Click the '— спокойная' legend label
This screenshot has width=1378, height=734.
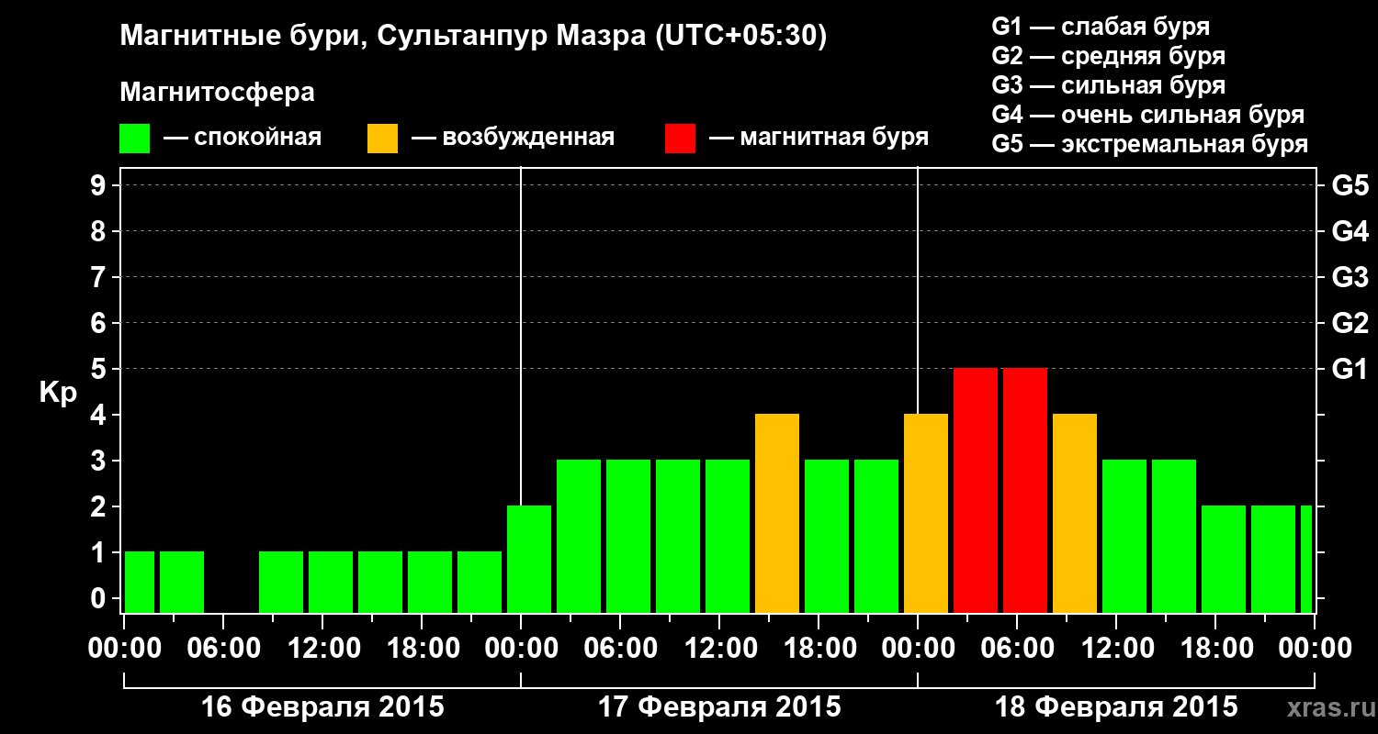pos(243,139)
